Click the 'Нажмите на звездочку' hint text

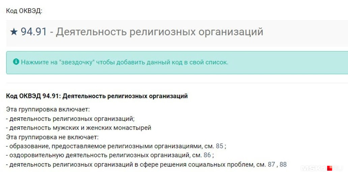pyautogui.click(x=124, y=62)
